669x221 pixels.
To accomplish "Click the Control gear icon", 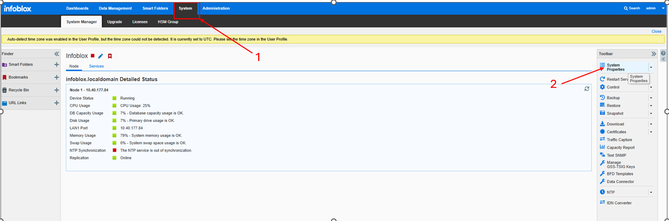I will (x=602, y=87).
